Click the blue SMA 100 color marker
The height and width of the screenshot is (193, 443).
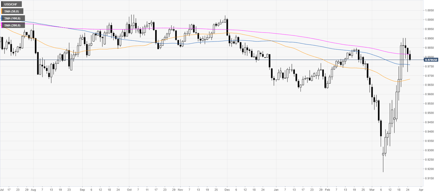2,18
